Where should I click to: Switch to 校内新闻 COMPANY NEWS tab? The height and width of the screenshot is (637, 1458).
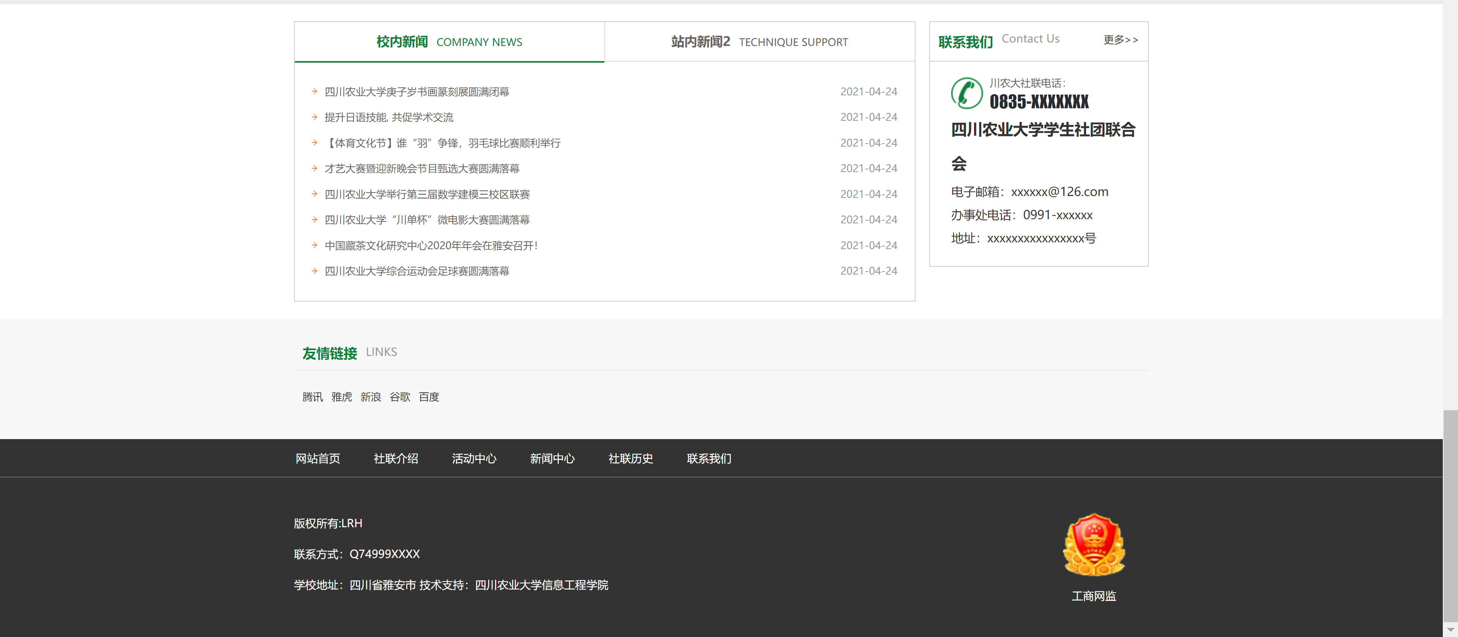coord(449,42)
